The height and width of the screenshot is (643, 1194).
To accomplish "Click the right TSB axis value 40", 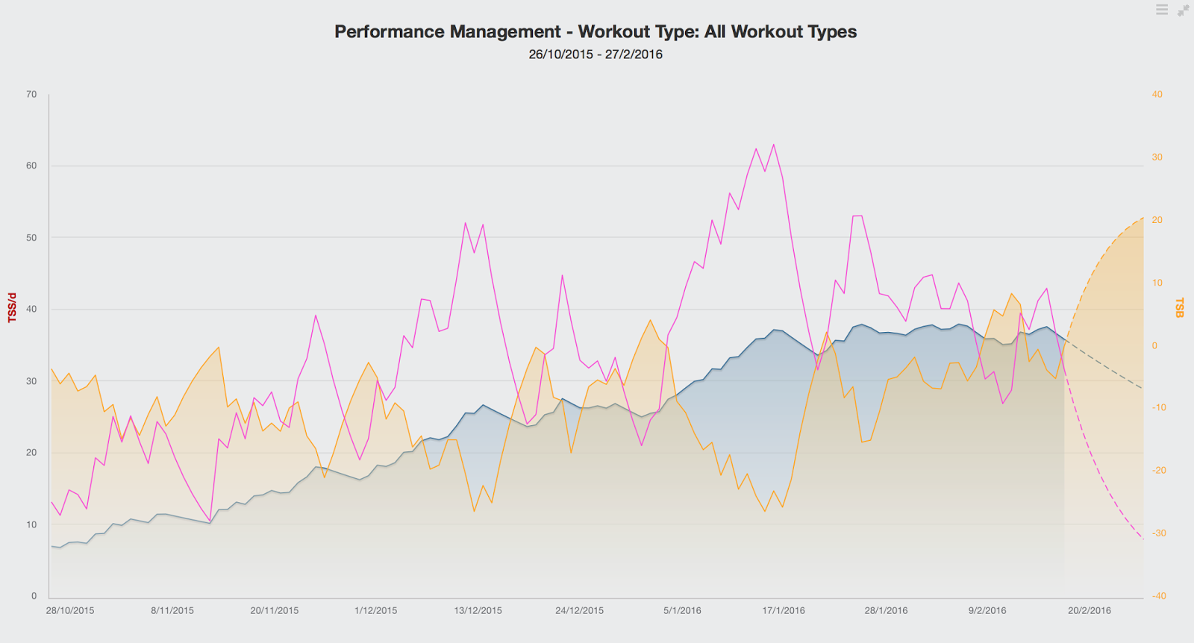I will [x=1157, y=94].
